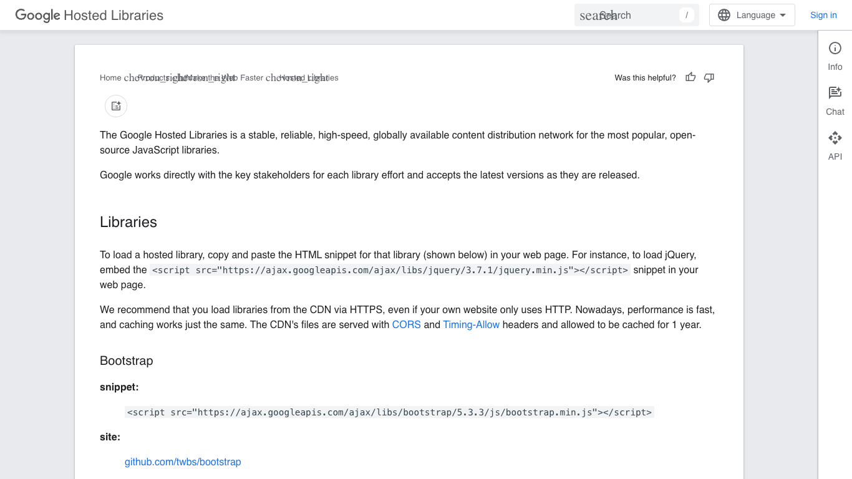Open the Timing-Allow link
This screenshot has height=479, width=852.
pyautogui.click(x=472, y=324)
